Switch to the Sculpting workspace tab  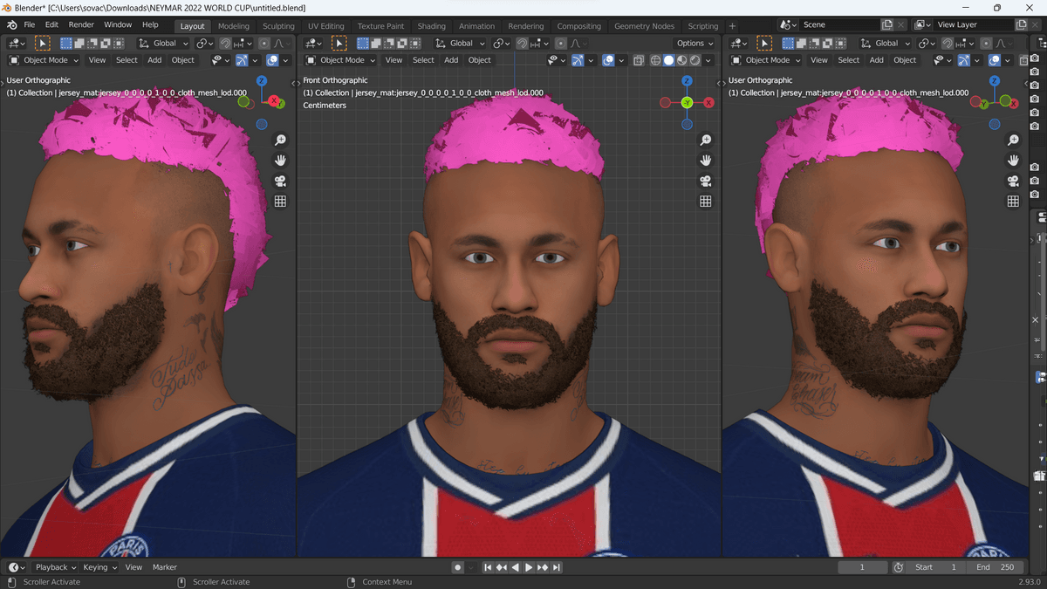pyautogui.click(x=278, y=26)
